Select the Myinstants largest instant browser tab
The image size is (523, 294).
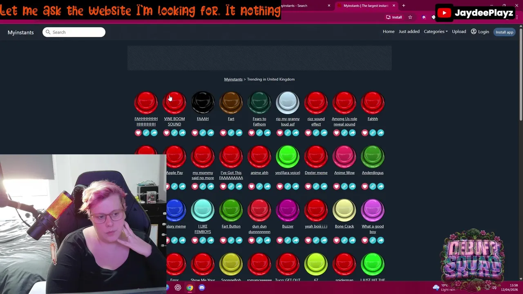pos(366,6)
